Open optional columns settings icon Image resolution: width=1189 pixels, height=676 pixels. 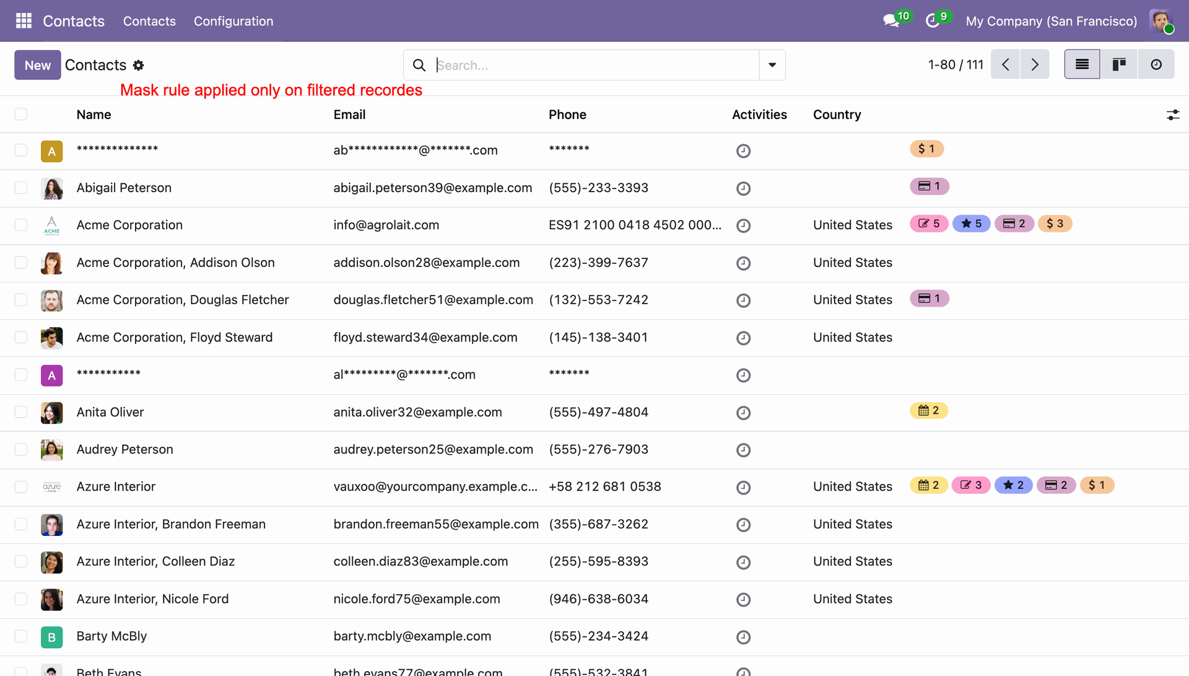(x=1173, y=115)
